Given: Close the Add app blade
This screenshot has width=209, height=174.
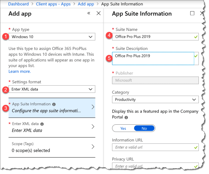Looking at the screenshot, I should (99, 13).
